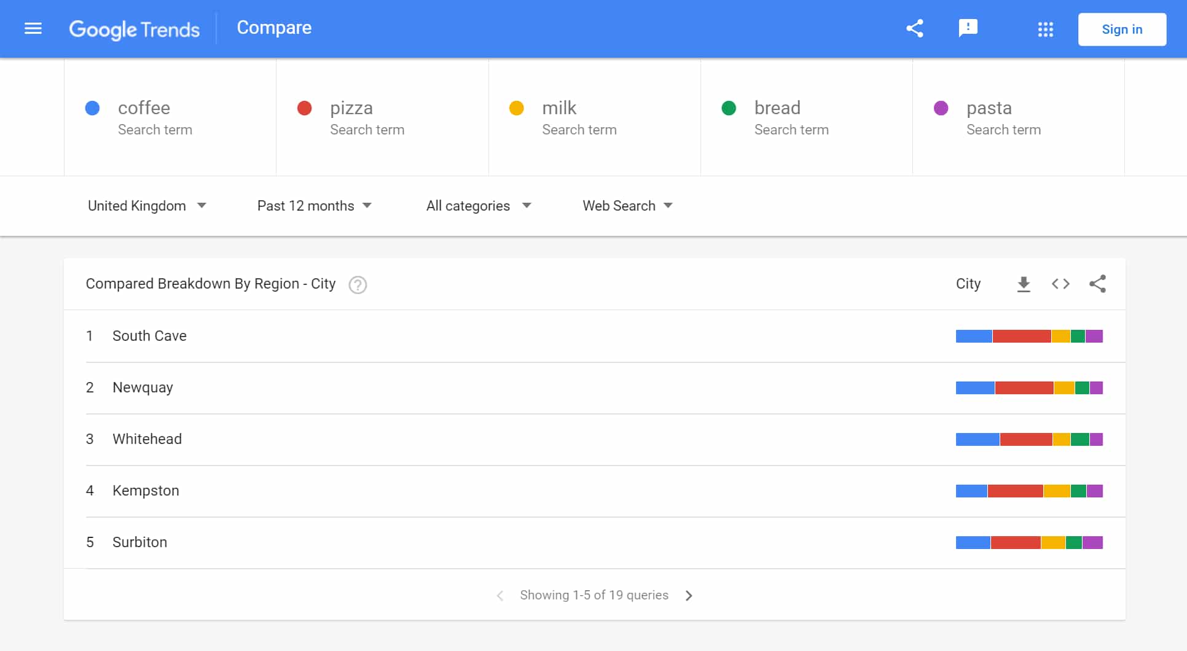Viewport: 1187px width, 651px height.
Task: Click the yellow milk color dot
Action: [x=517, y=108]
